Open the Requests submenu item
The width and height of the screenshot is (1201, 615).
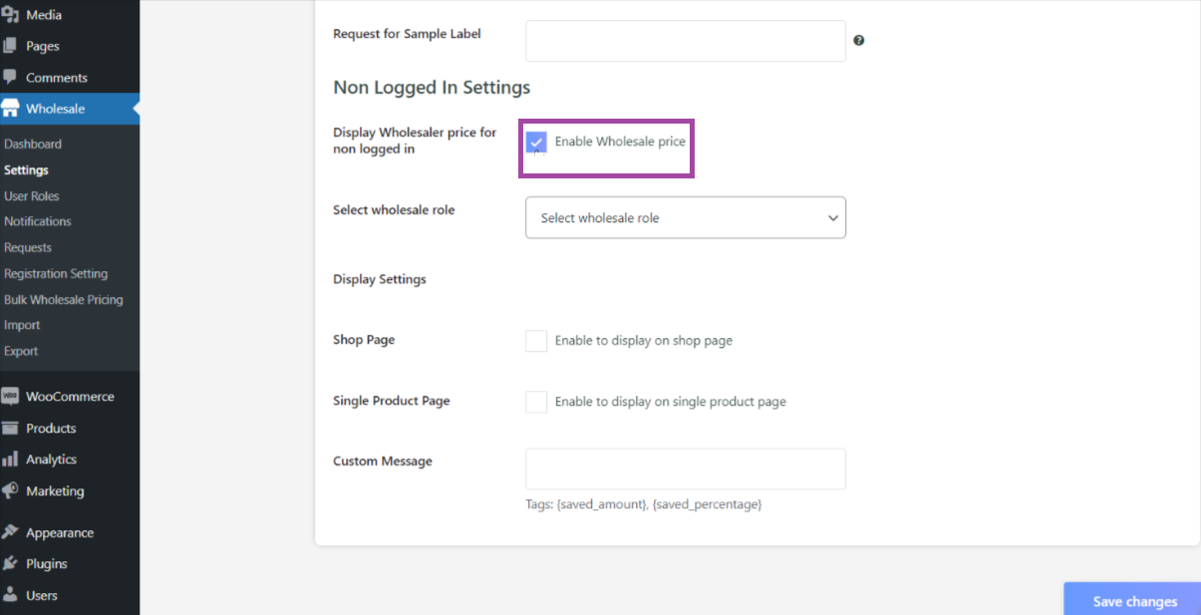pyautogui.click(x=28, y=247)
